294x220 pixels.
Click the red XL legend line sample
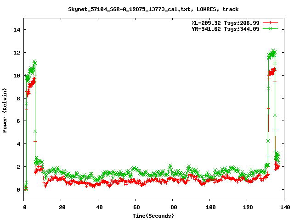pos(270,23)
